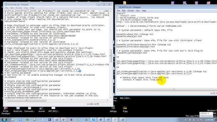Select stunnel desktop icon
Image resolution: width=217 pixels, height=122 pixels.
pos(41,109)
